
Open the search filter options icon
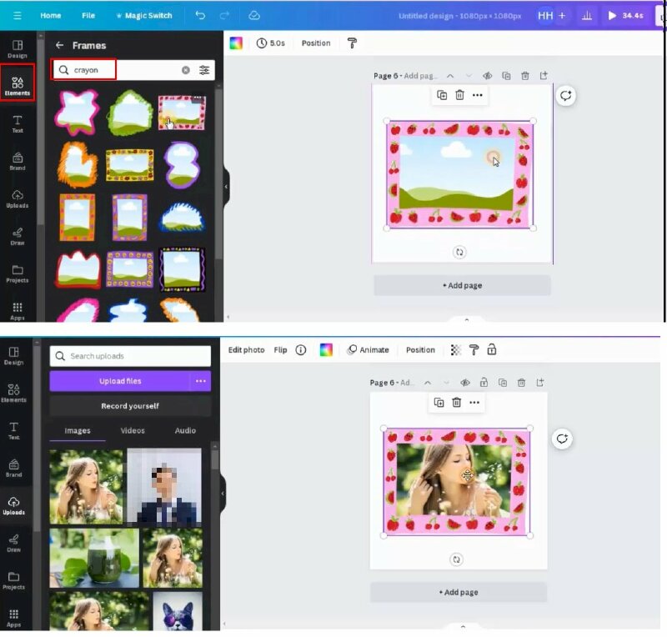[204, 70]
